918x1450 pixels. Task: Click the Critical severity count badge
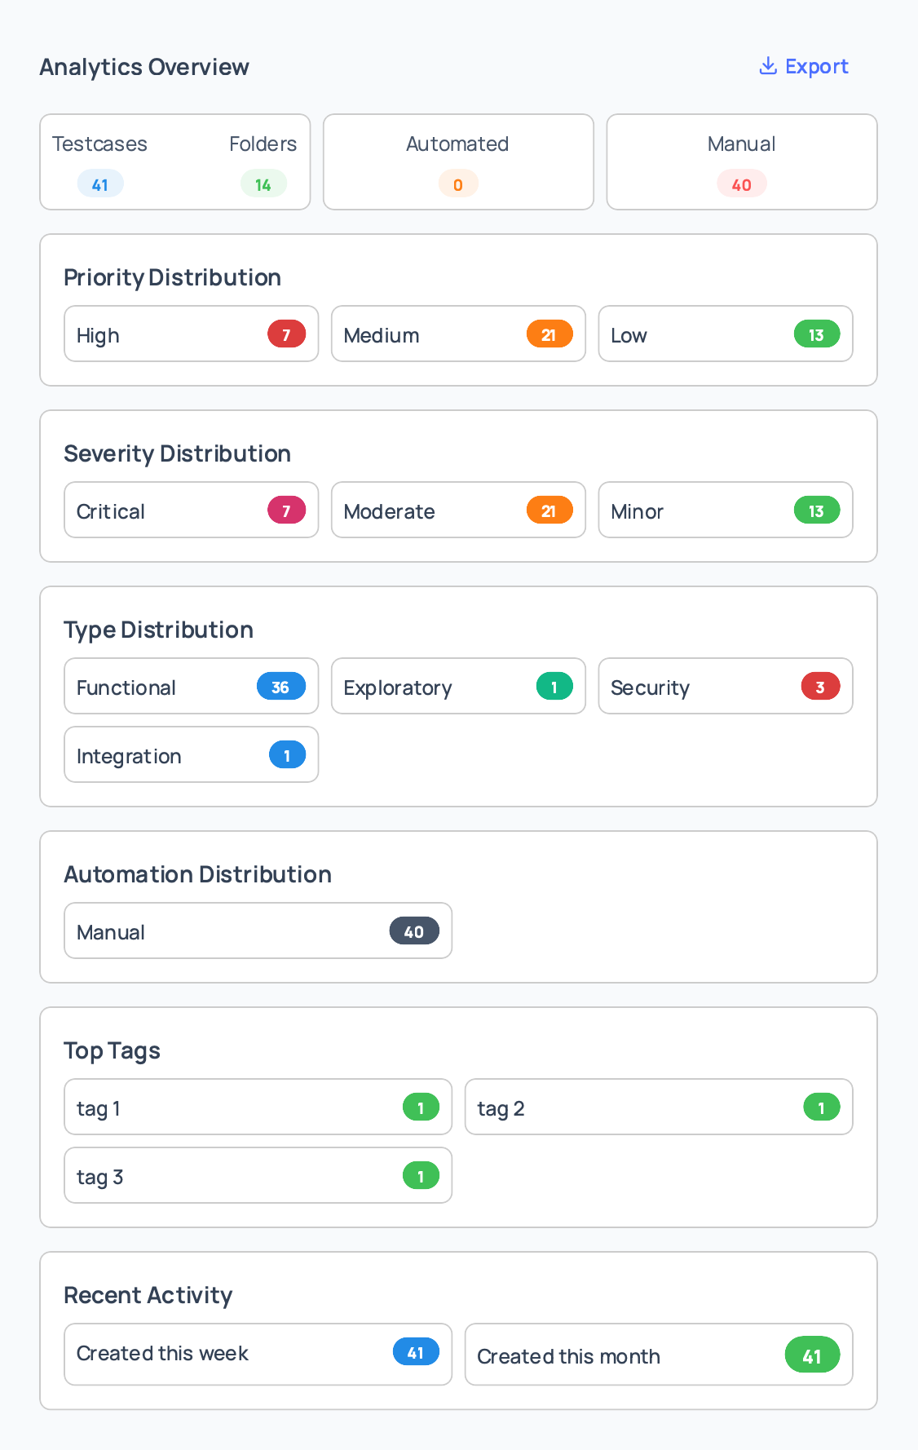coord(286,510)
